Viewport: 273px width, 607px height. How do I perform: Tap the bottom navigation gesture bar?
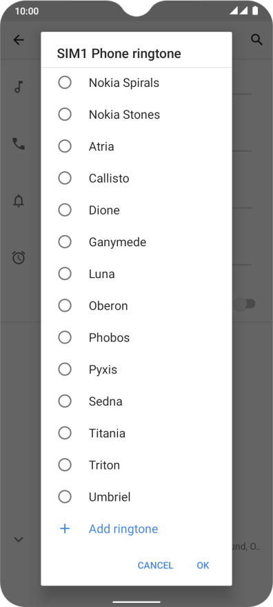pos(136,602)
